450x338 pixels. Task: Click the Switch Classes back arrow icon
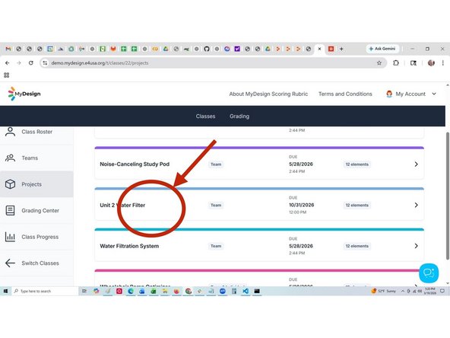pyautogui.click(x=10, y=263)
